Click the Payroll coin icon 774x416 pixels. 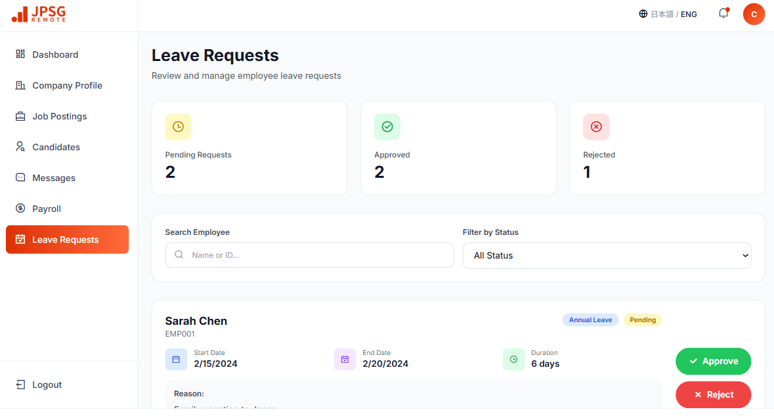pos(21,208)
